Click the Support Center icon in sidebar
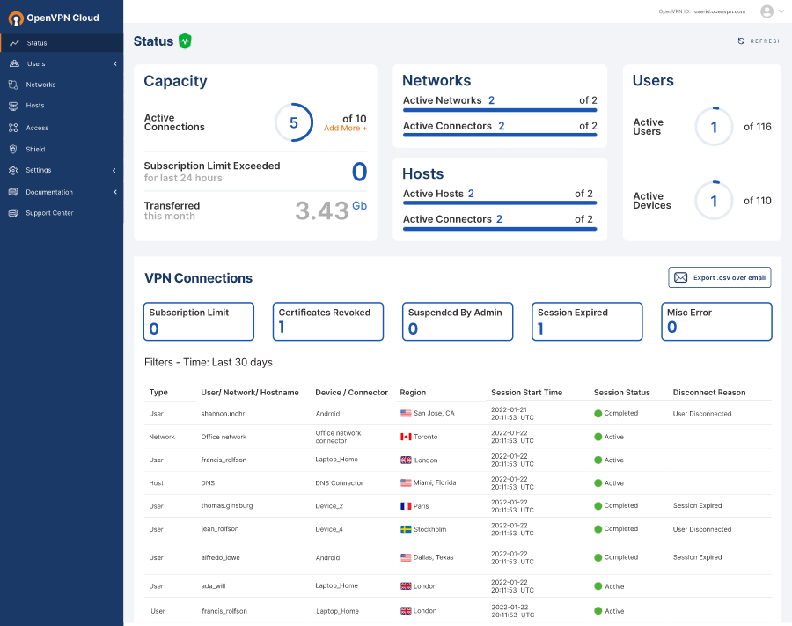This screenshot has height=626, width=792. pos(13,213)
